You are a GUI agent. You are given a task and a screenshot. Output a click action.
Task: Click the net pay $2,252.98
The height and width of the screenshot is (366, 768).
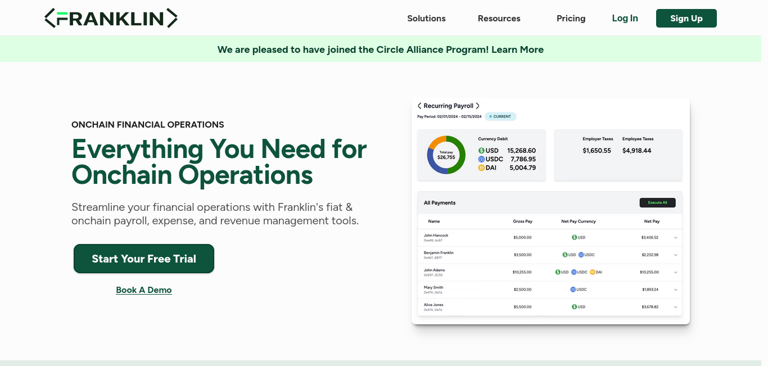point(650,255)
